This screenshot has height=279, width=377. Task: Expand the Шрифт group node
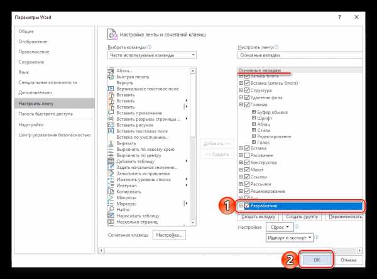pos(254,118)
